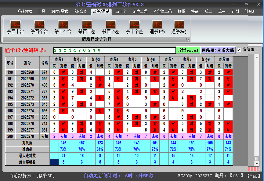Screen dimensions: 264x181
Task: Toggle the 窗体置上 checkbox
Action: point(239,50)
